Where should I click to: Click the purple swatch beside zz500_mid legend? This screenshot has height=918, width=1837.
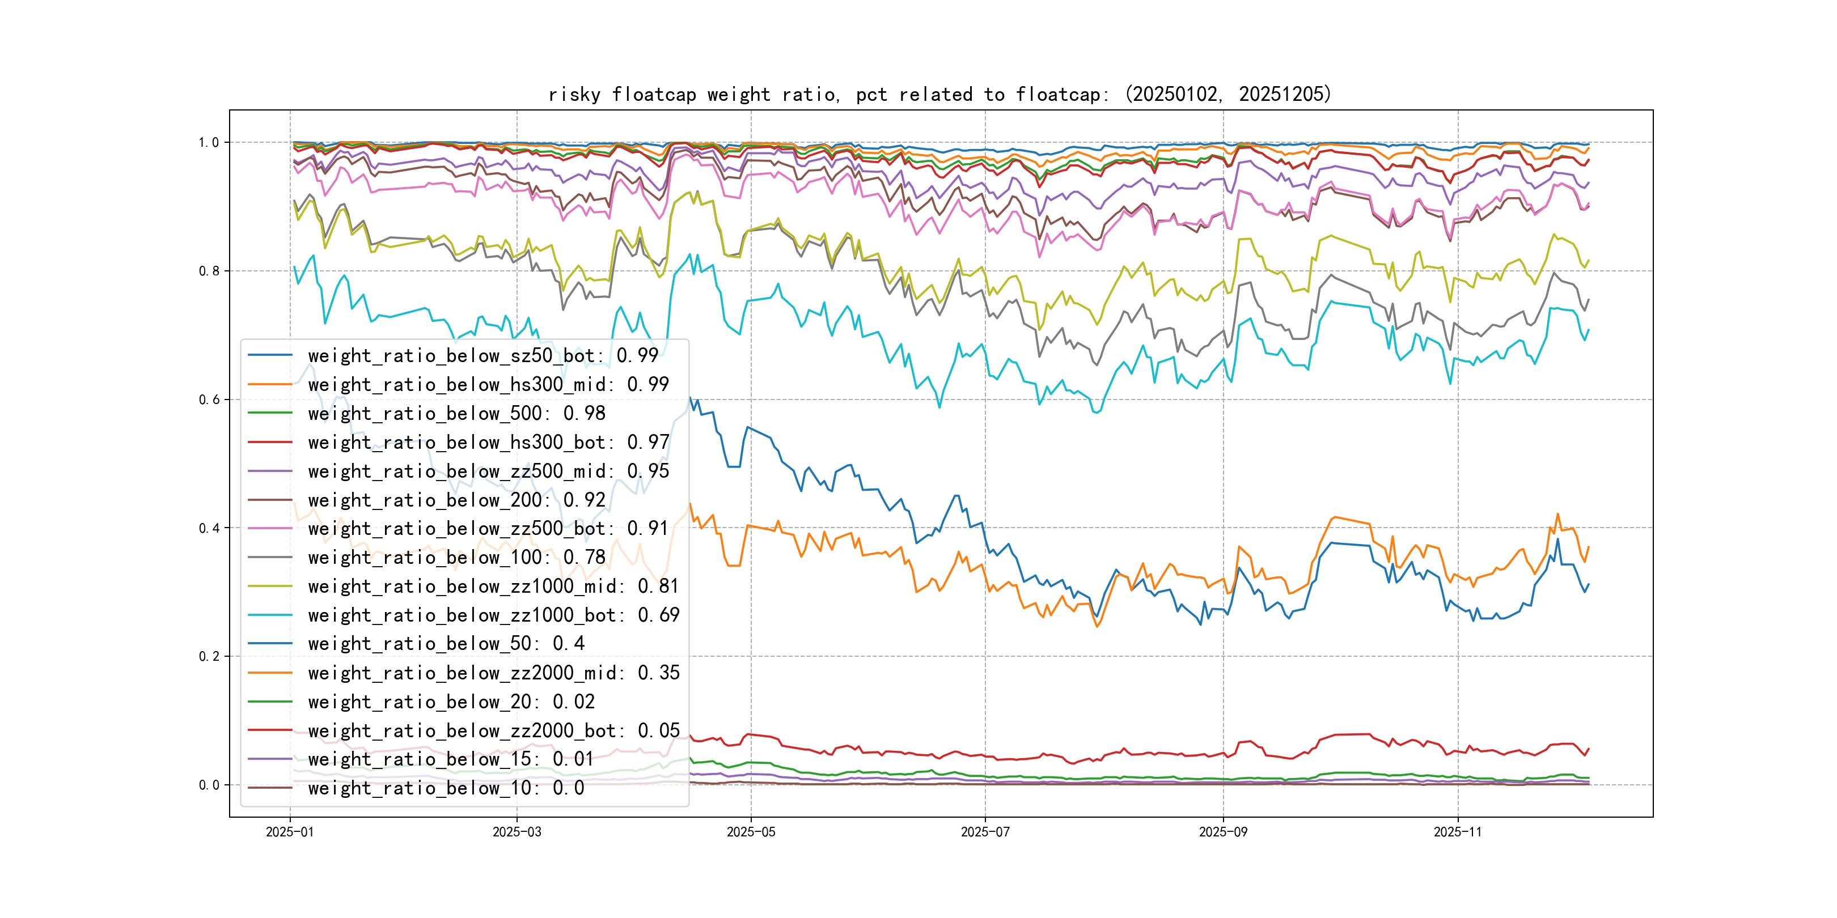(x=269, y=471)
